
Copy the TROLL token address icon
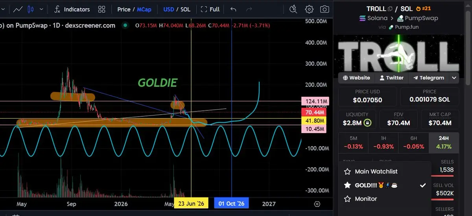click(x=390, y=9)
